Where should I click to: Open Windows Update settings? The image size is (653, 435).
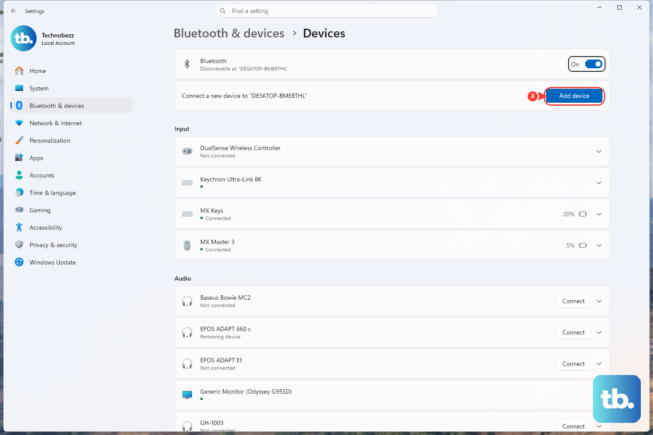click(x=71, y=262)
